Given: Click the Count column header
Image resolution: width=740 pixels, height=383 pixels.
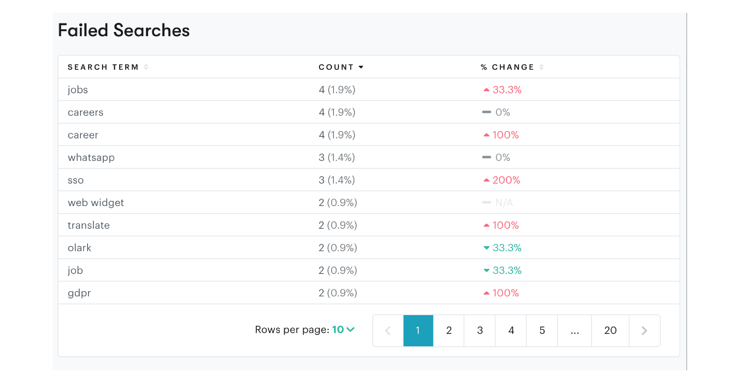Looking at the screenshot, I should 336,67.
